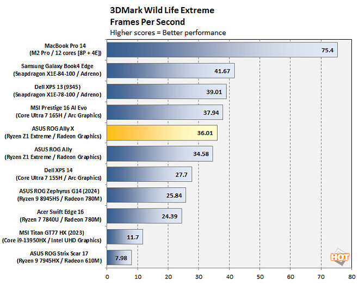This screenshot has height=288, width=359.
Task: Select the ASUS ROG Zephyrus G14 (2024) label
Action: click(x=59, y=195)
